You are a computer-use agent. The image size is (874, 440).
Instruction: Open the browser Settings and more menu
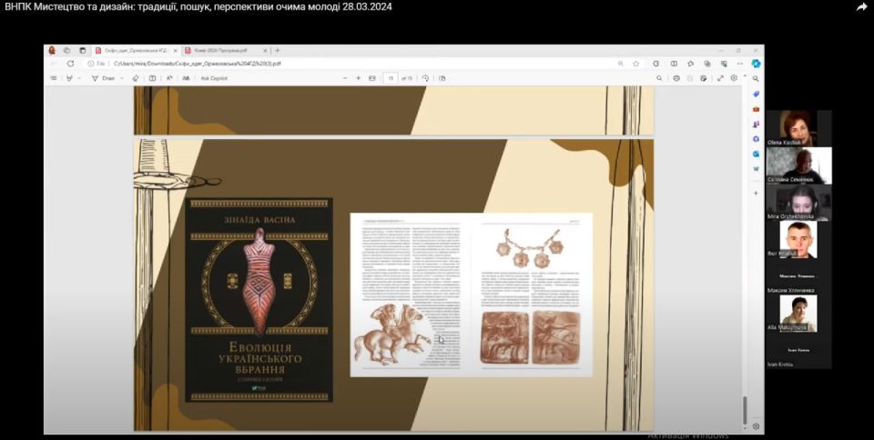[x=740, y=64]
